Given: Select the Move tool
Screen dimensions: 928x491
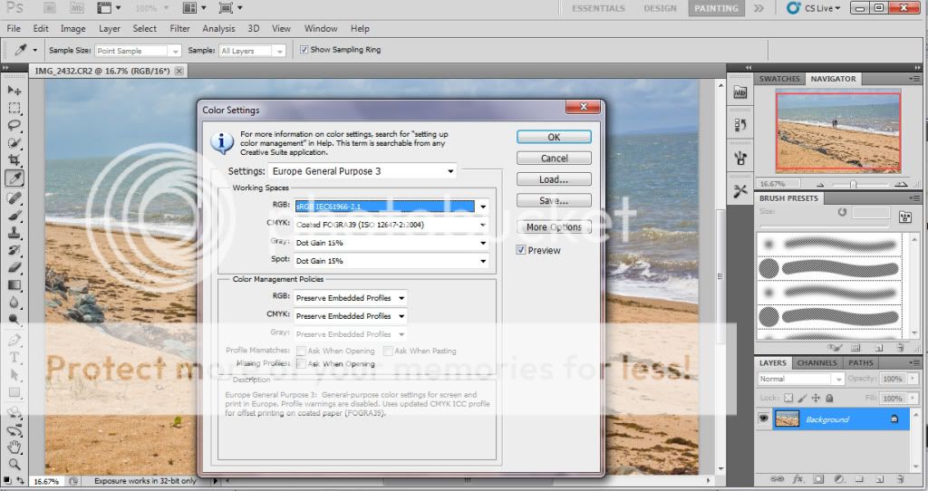Looking at the screenshot, I should click(14, 91).
